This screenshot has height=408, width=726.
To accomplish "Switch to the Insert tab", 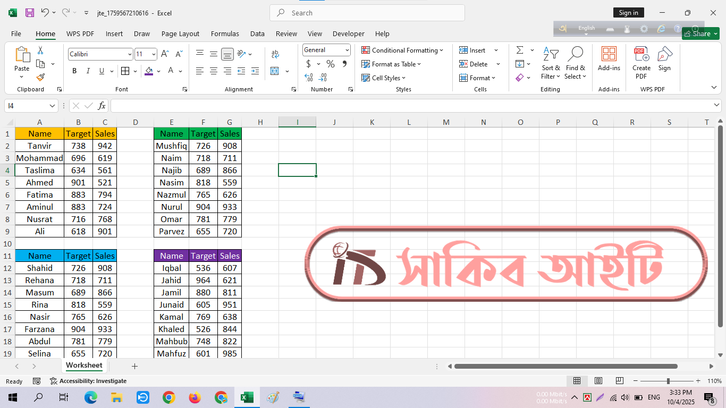I will tap(114, 33).
